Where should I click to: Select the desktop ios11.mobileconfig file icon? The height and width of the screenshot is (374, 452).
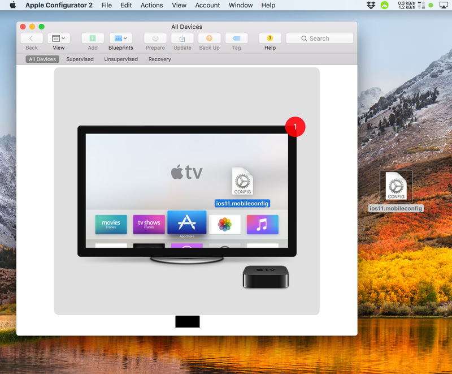[x=396, y=186]
